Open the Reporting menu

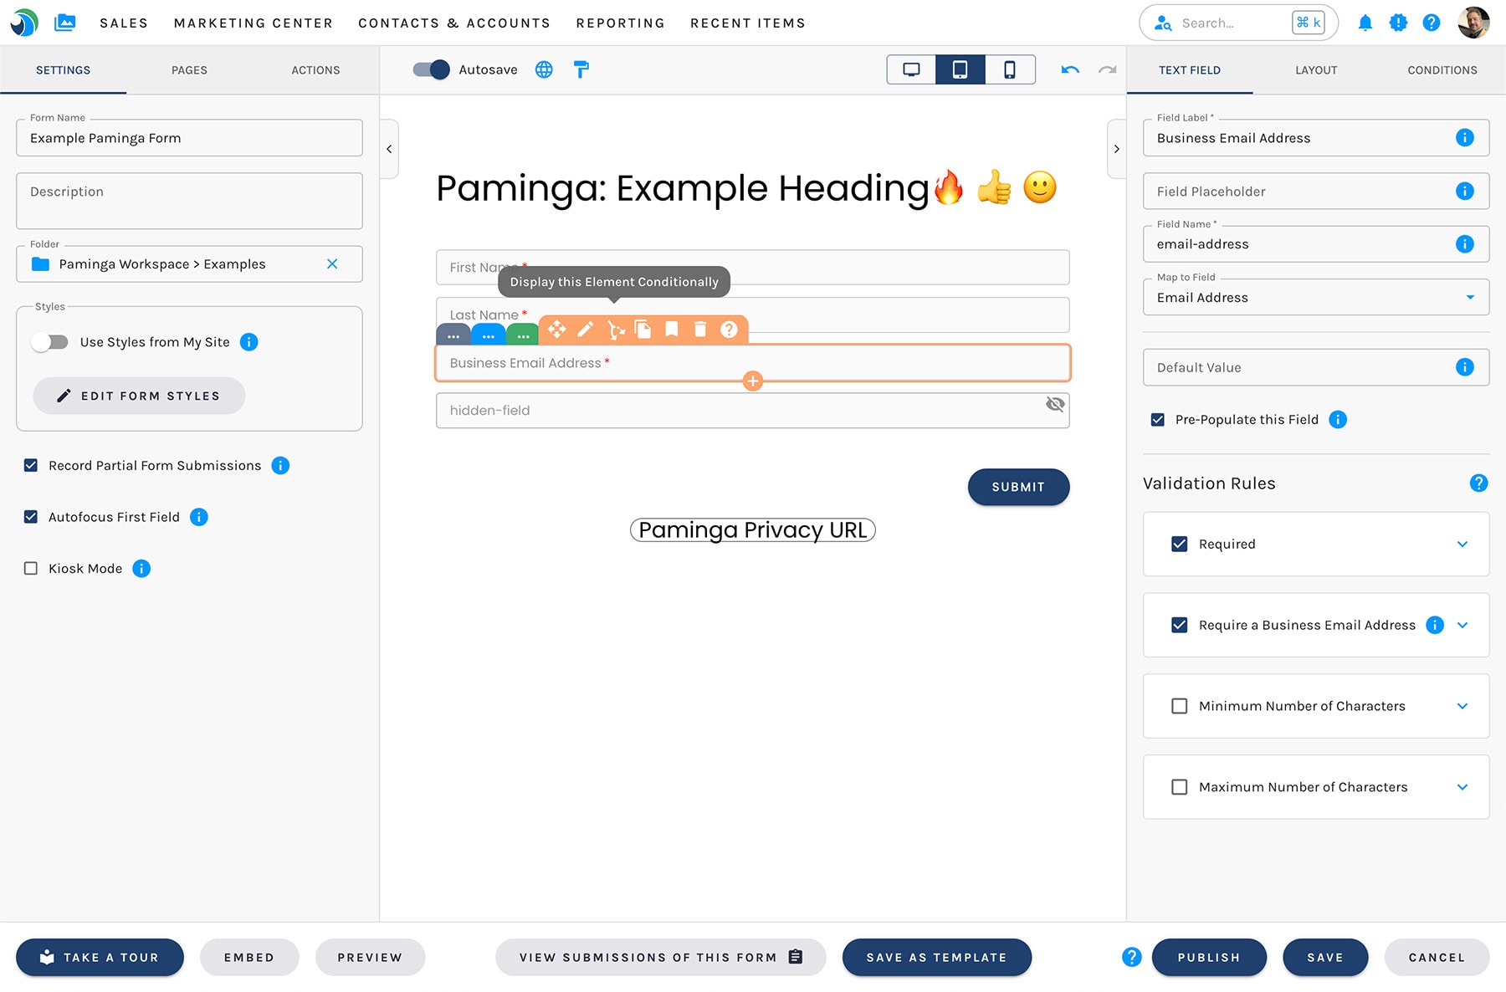[621, 23]
